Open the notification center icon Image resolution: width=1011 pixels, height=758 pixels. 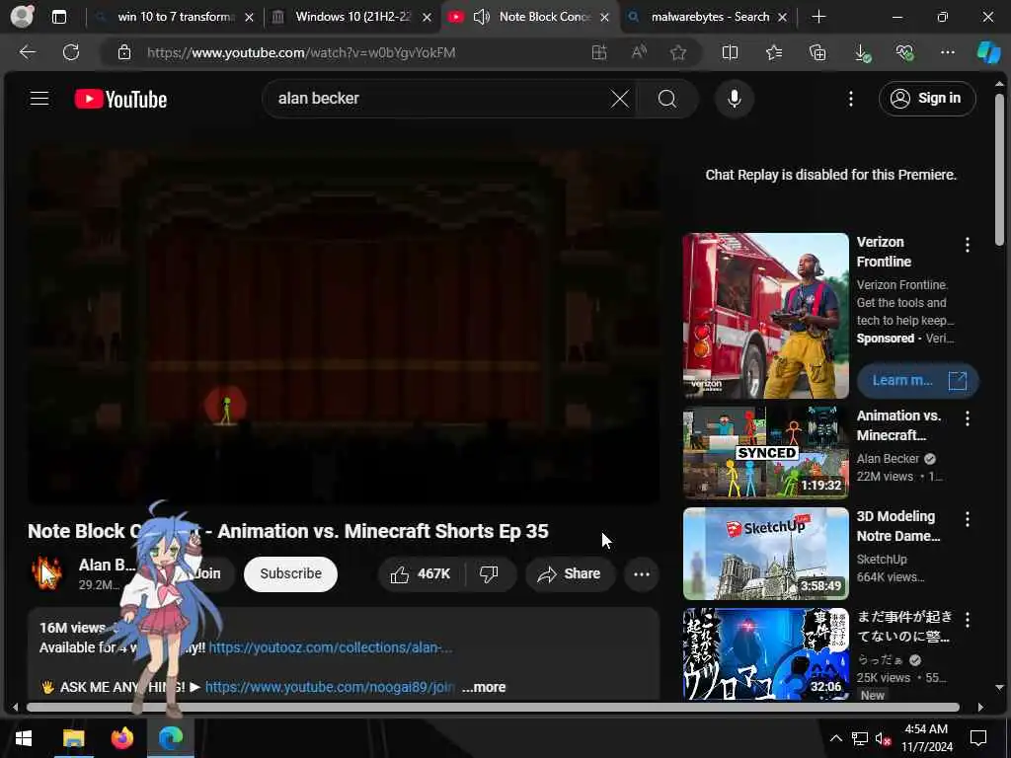click(x=978, y=738)
